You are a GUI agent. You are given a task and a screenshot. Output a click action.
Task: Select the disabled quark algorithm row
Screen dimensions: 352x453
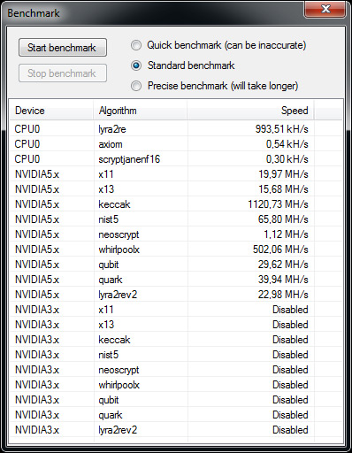pos(176,415)
